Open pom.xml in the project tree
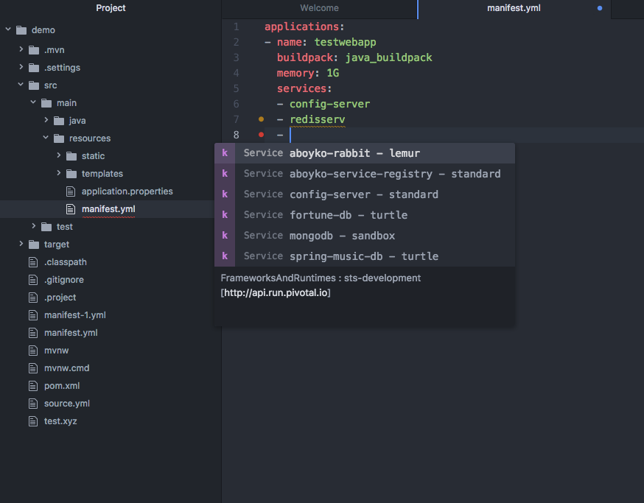 click(62, 386)
